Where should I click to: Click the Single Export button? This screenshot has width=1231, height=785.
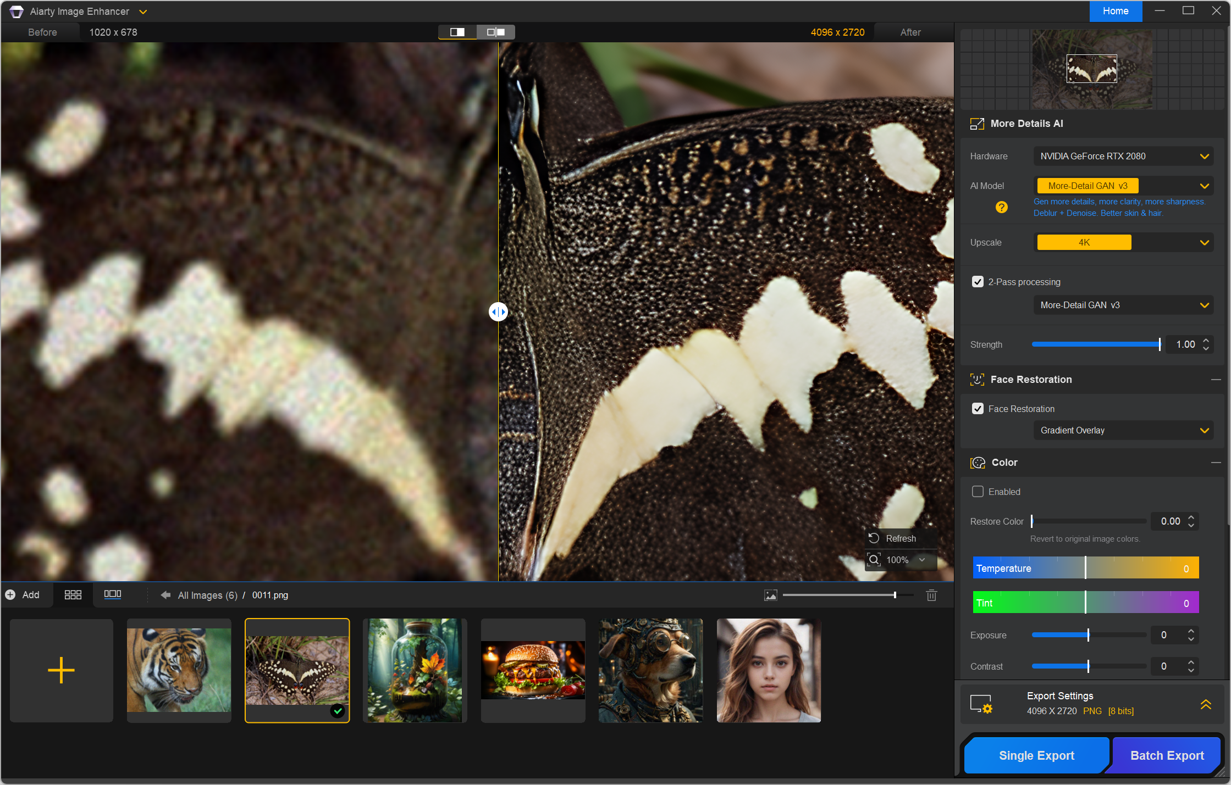pos(1036,755)
